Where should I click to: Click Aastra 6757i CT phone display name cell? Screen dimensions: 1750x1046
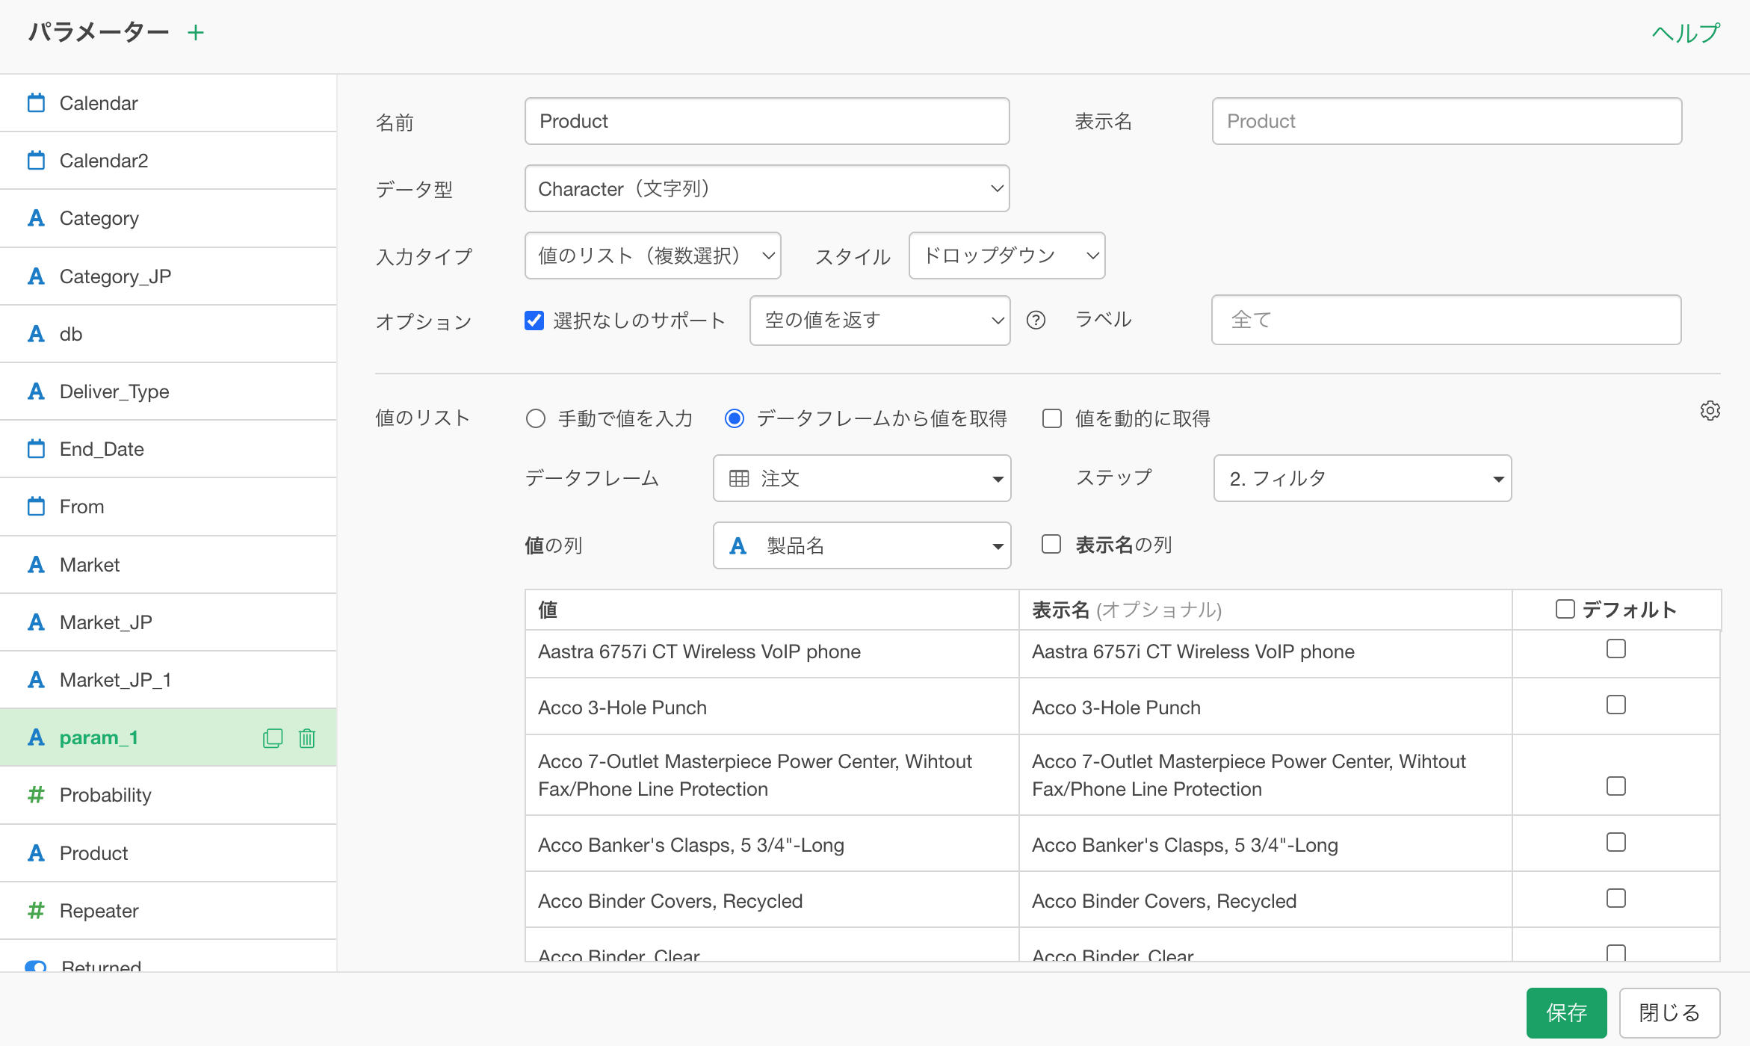(1266, 652)
